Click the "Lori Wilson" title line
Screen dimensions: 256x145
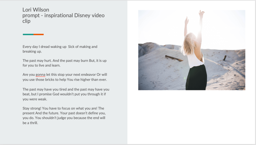pos(36,10)
